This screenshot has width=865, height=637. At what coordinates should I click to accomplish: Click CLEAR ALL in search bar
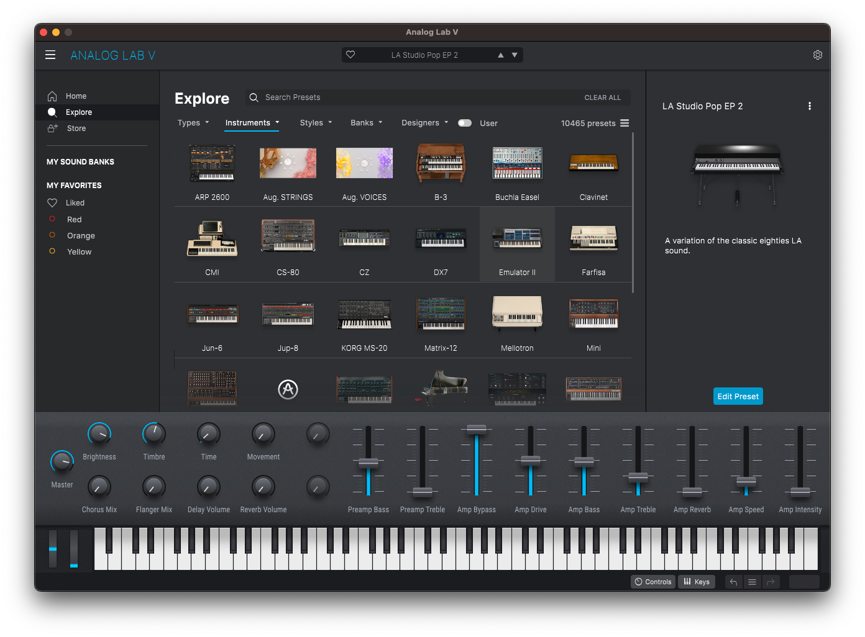click(602, 97)
